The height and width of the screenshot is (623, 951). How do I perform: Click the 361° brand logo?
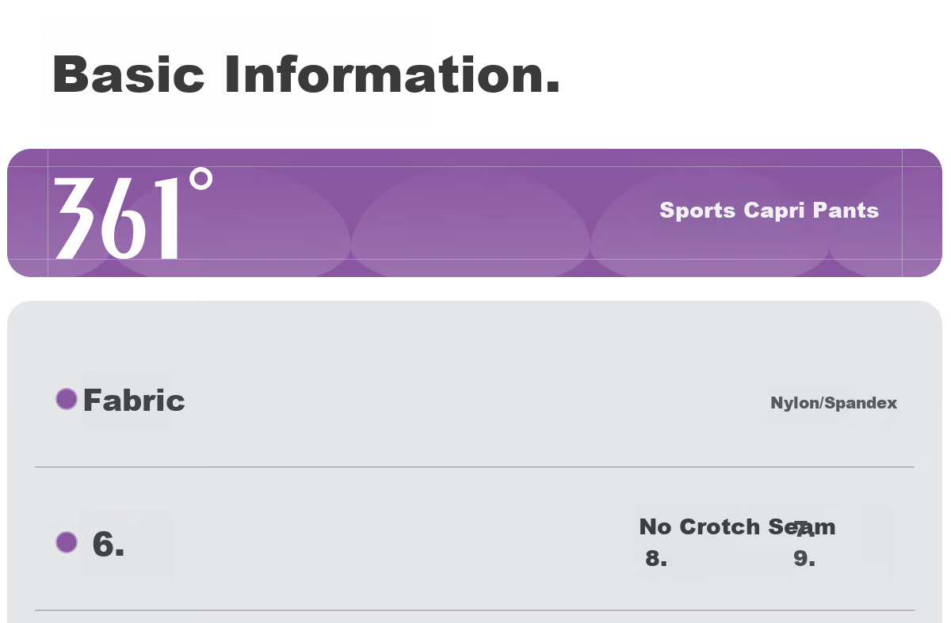133,214
